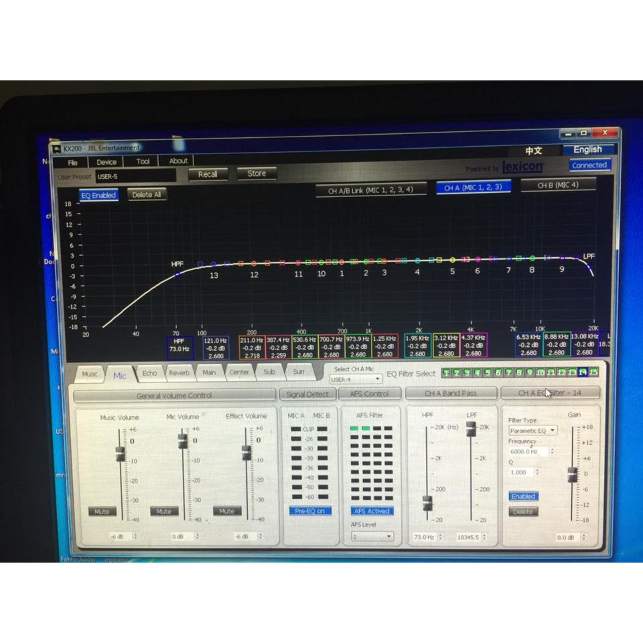This screenshot has height=643, width=643.
Task: Click the Music Volume -6 dB stepper
Action: pos(135,536)
